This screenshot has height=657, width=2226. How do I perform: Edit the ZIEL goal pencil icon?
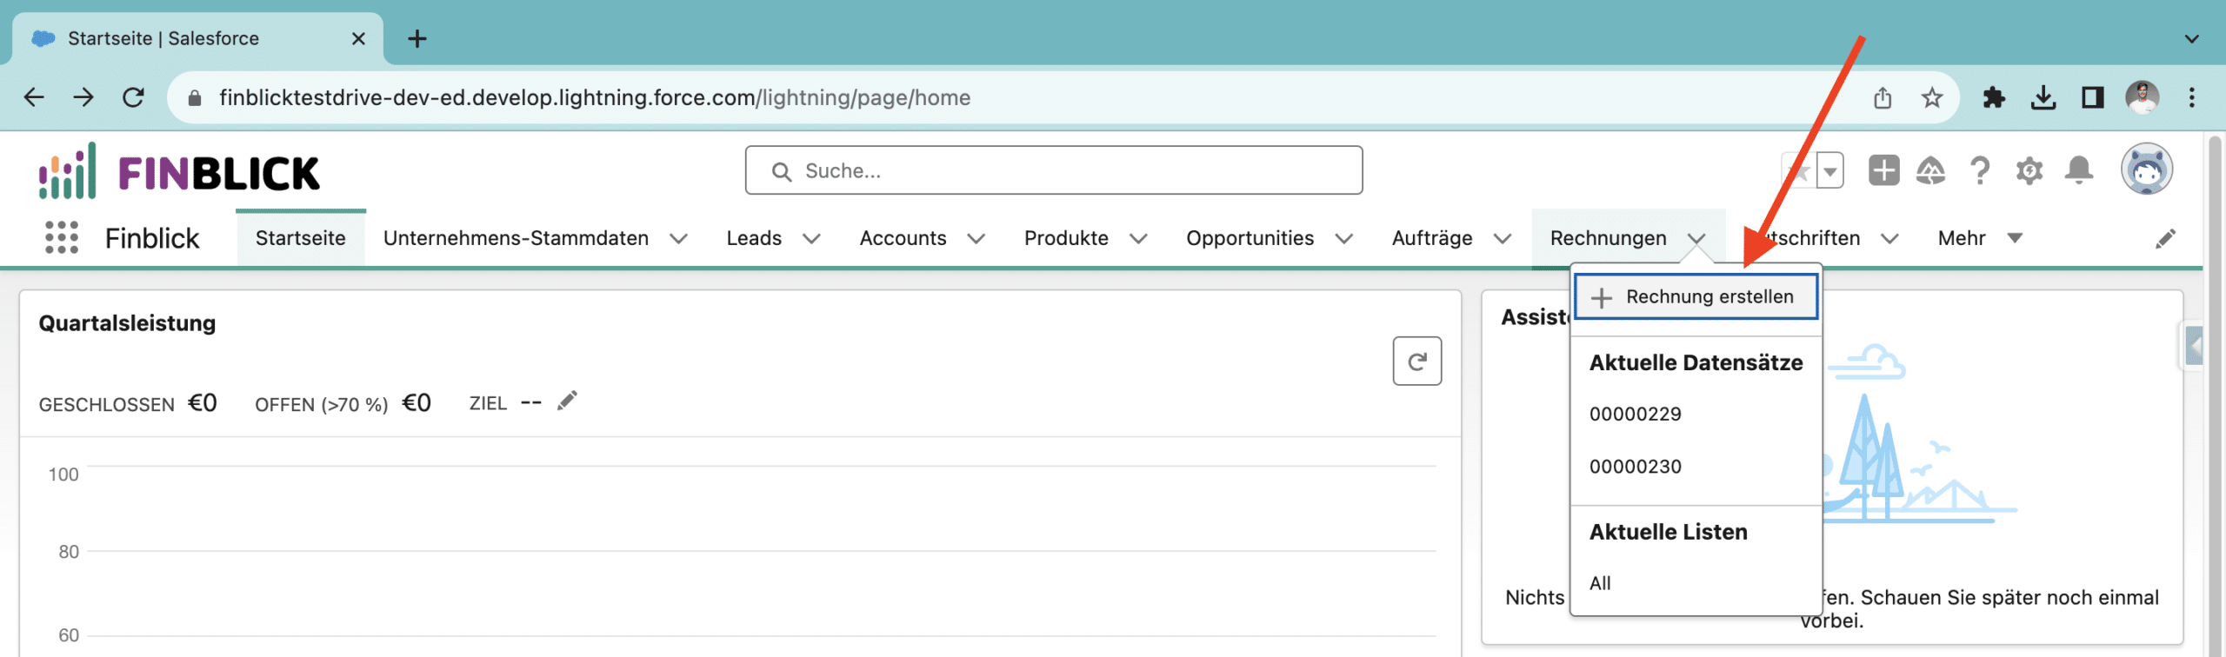[567, 401]
